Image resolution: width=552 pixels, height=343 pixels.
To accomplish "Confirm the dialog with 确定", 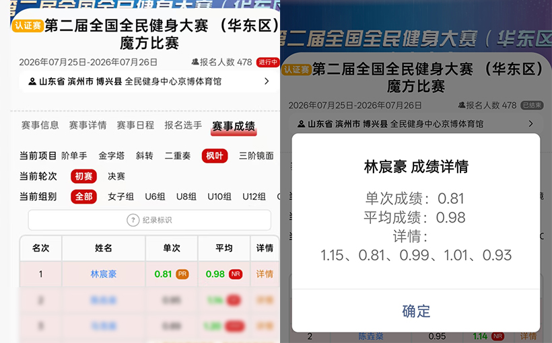I will 416,311.
